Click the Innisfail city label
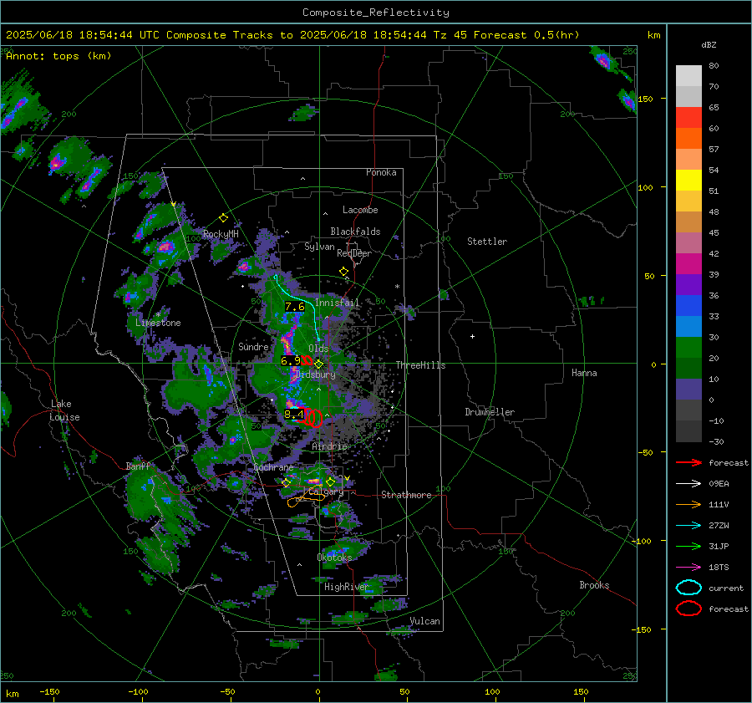The image size is (752, 703). tap(337, 303)
